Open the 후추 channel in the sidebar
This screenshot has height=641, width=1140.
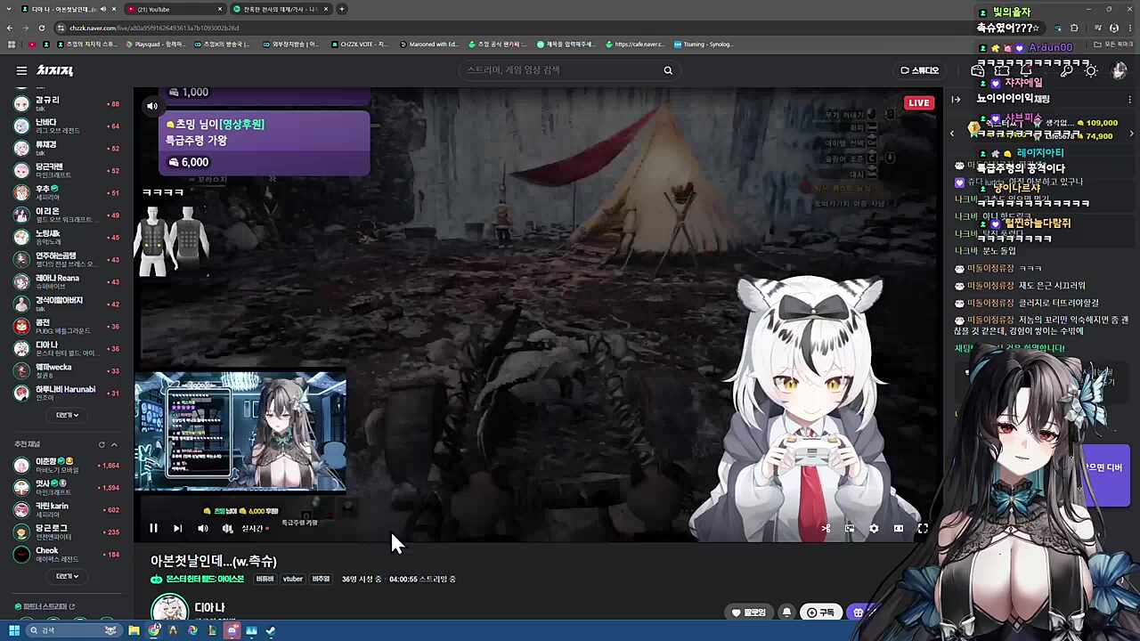tap(67, 192)
